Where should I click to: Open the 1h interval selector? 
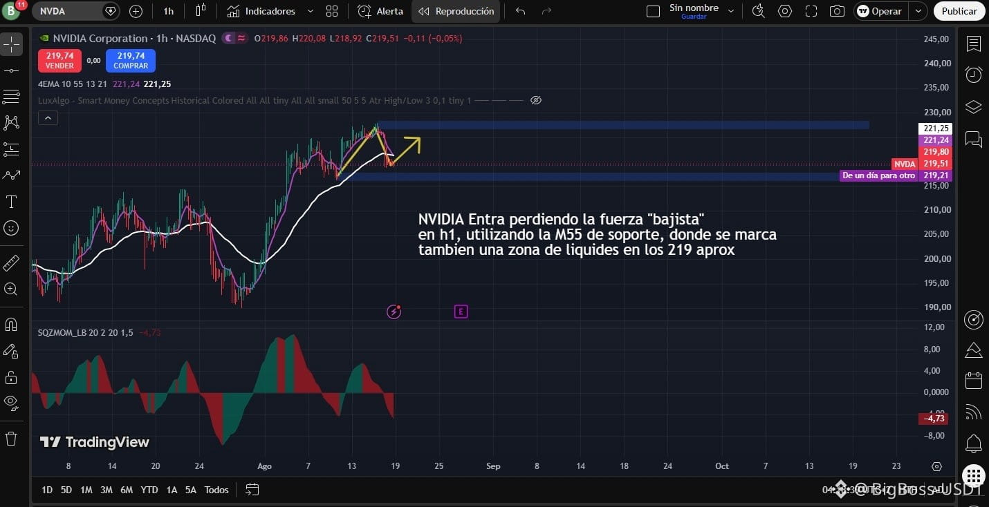169,11
